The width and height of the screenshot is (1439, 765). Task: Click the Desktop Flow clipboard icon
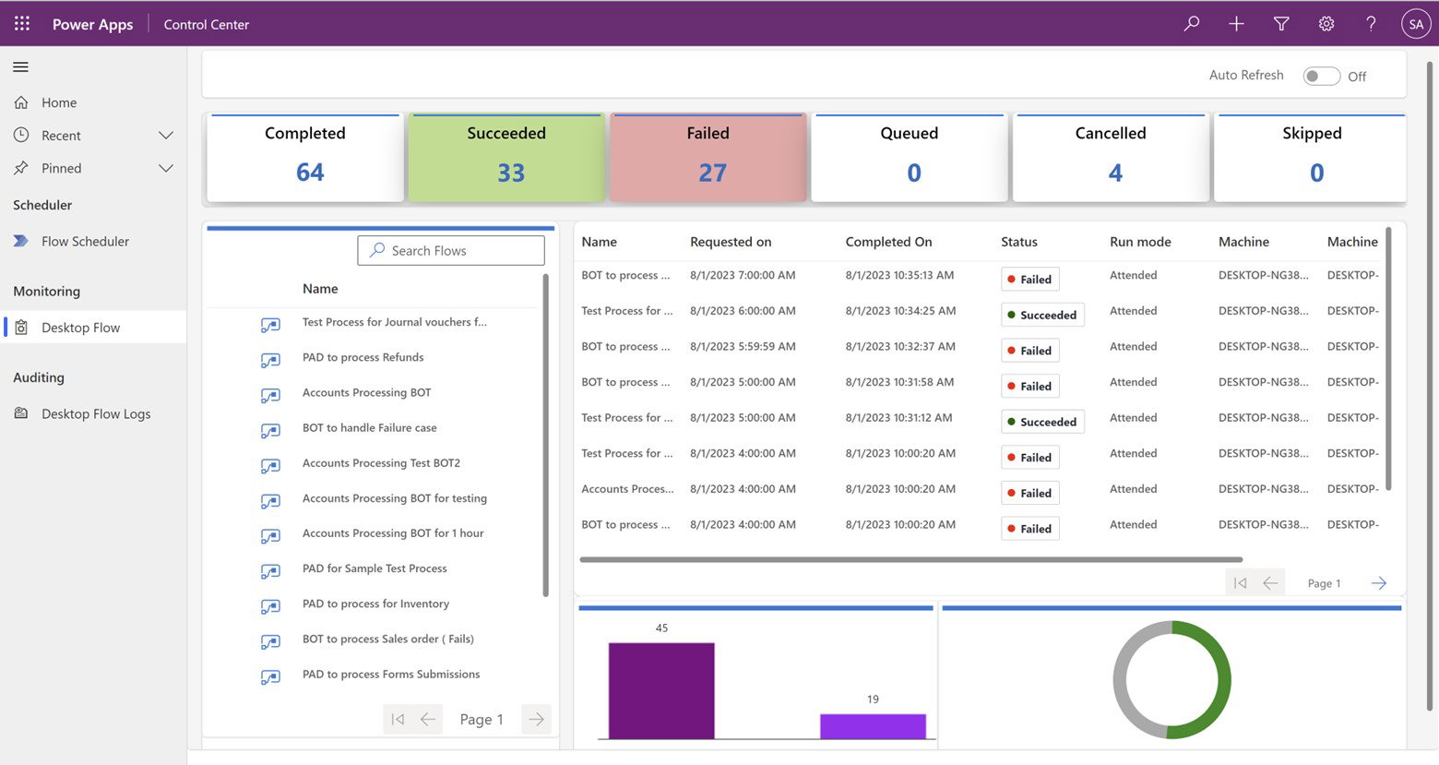click(21, 328)
